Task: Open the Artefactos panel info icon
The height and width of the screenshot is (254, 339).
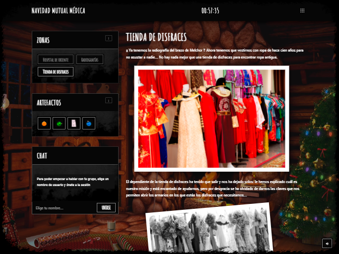Action: click(108, 101)
